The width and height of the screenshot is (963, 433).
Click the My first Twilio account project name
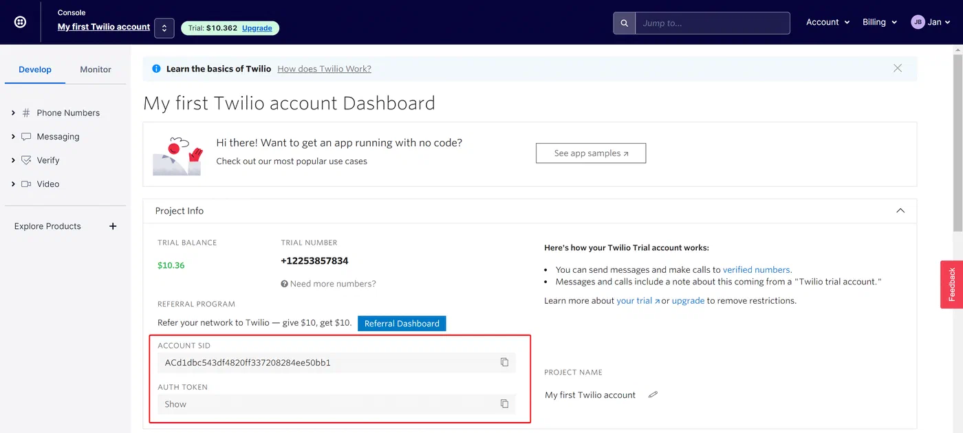[590, 395]
